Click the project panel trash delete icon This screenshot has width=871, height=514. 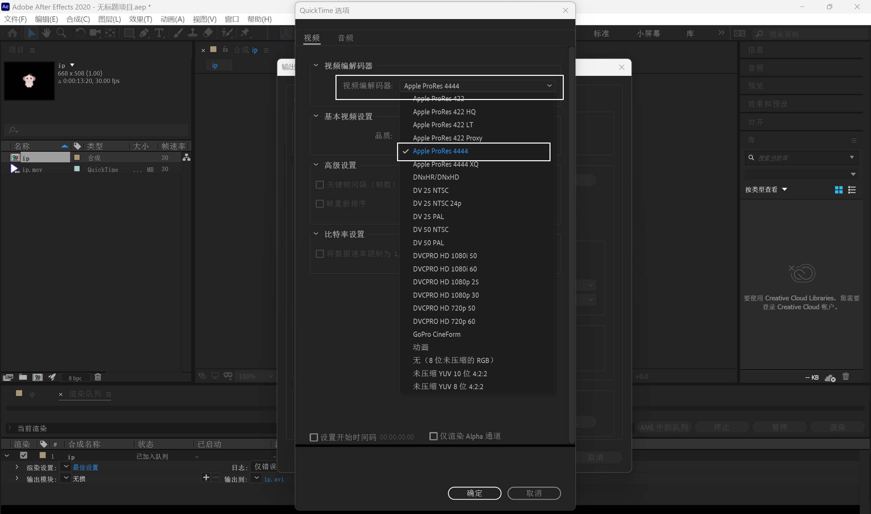(98, 377)
